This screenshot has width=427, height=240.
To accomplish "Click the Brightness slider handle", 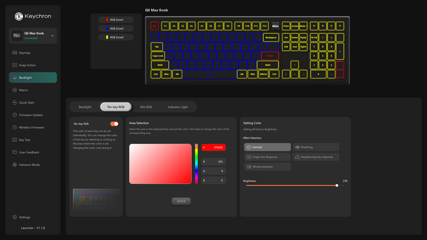I will [337, 186].
